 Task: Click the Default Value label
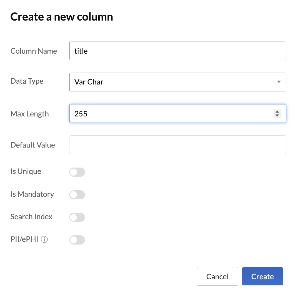[32, 145]
